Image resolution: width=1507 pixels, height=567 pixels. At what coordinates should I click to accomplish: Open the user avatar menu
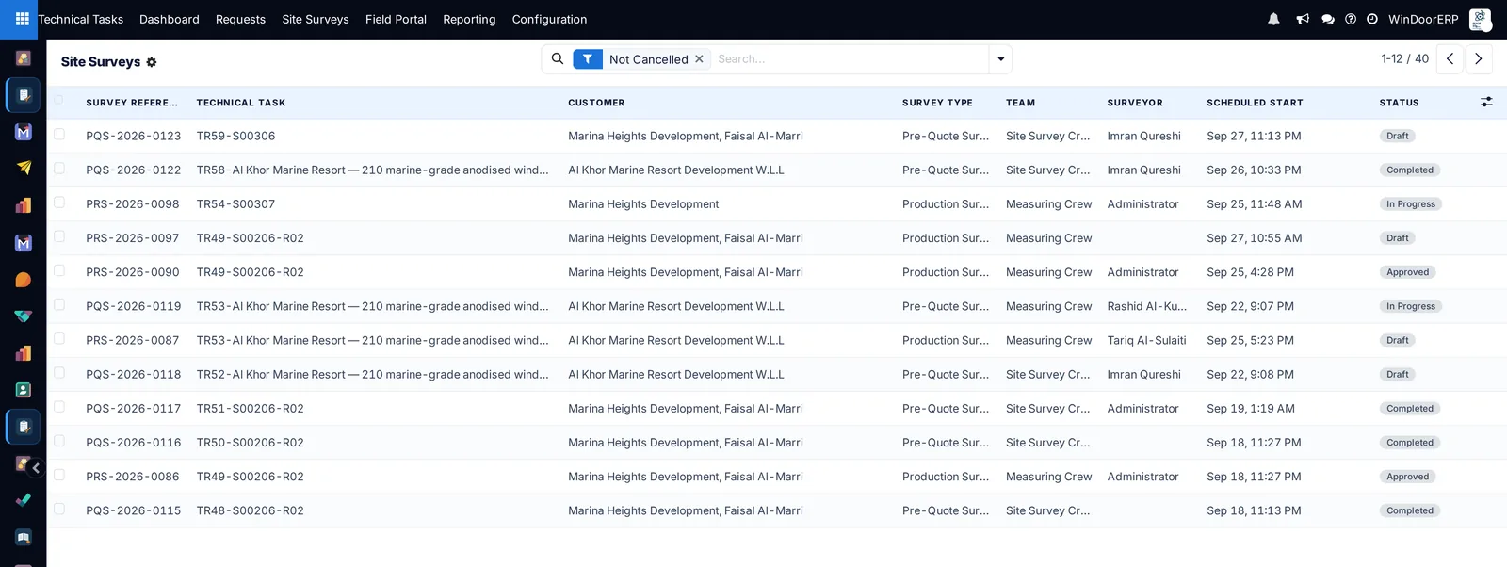[x=1480, y=19]
